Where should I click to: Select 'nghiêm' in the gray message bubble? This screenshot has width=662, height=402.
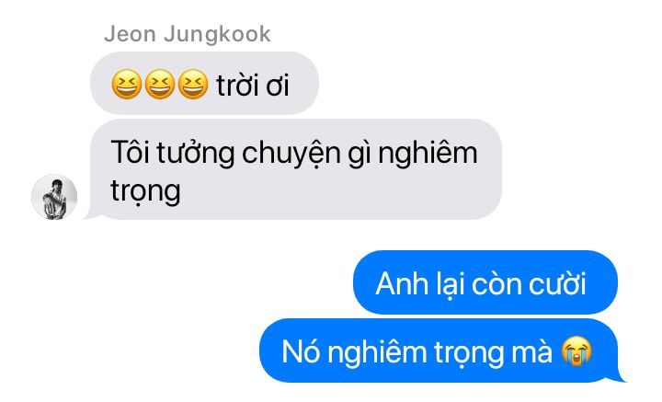(x=428, y=154)
